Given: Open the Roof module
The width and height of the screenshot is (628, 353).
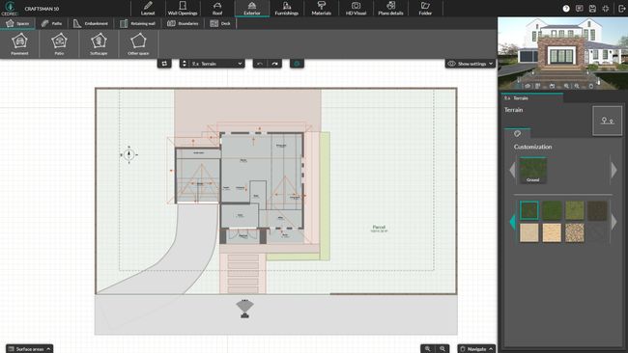Looking at the screenshot, I should [x=217, y=9].
